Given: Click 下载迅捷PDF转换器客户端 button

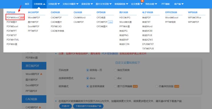Looking at the screenshot, I should (x=88, y=106).
